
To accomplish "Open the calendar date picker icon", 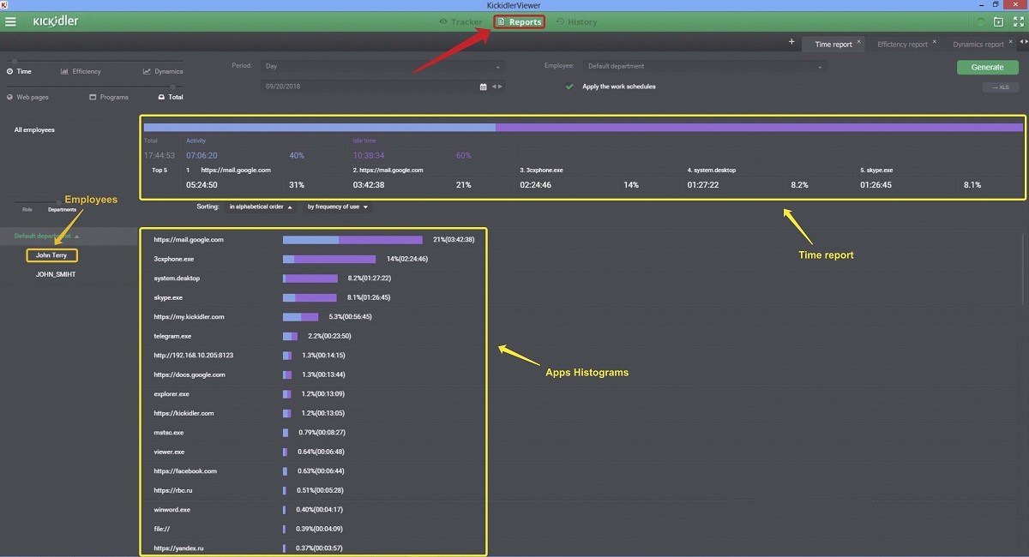I will tap(483, 87).
